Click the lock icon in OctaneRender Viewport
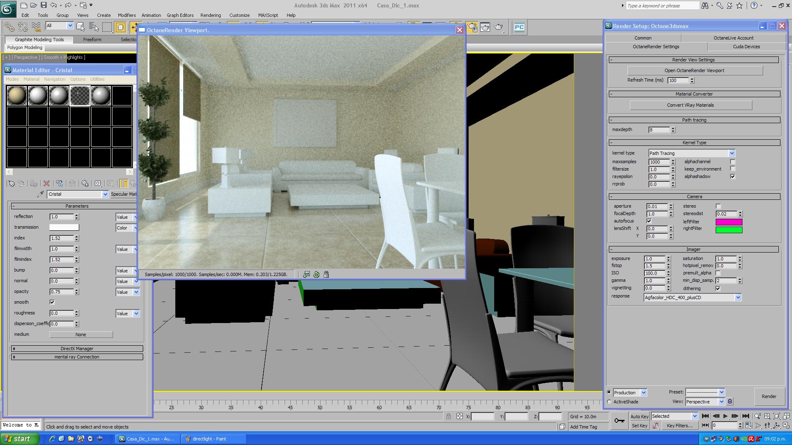Image resolution: width=792 pixels, height=445 pixels. [326, 274]
